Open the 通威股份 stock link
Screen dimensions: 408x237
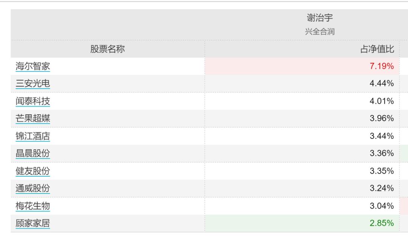(33, 188)
